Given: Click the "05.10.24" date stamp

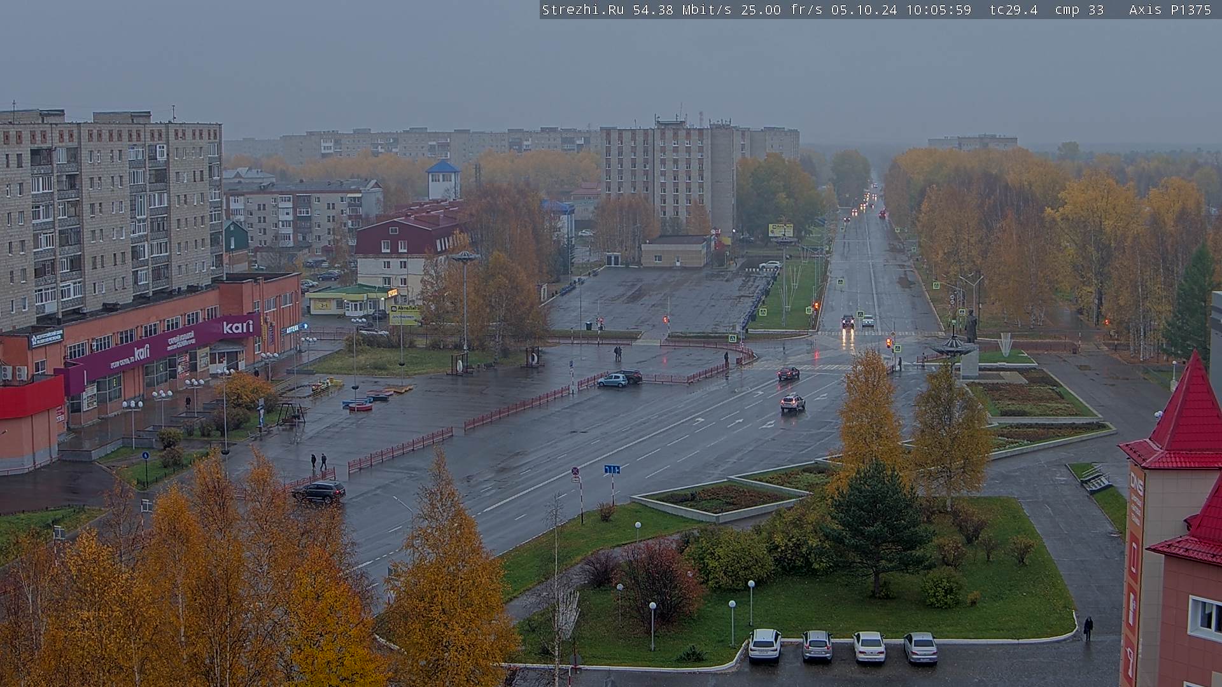Looking at the screenshot, I should point(864,10).
